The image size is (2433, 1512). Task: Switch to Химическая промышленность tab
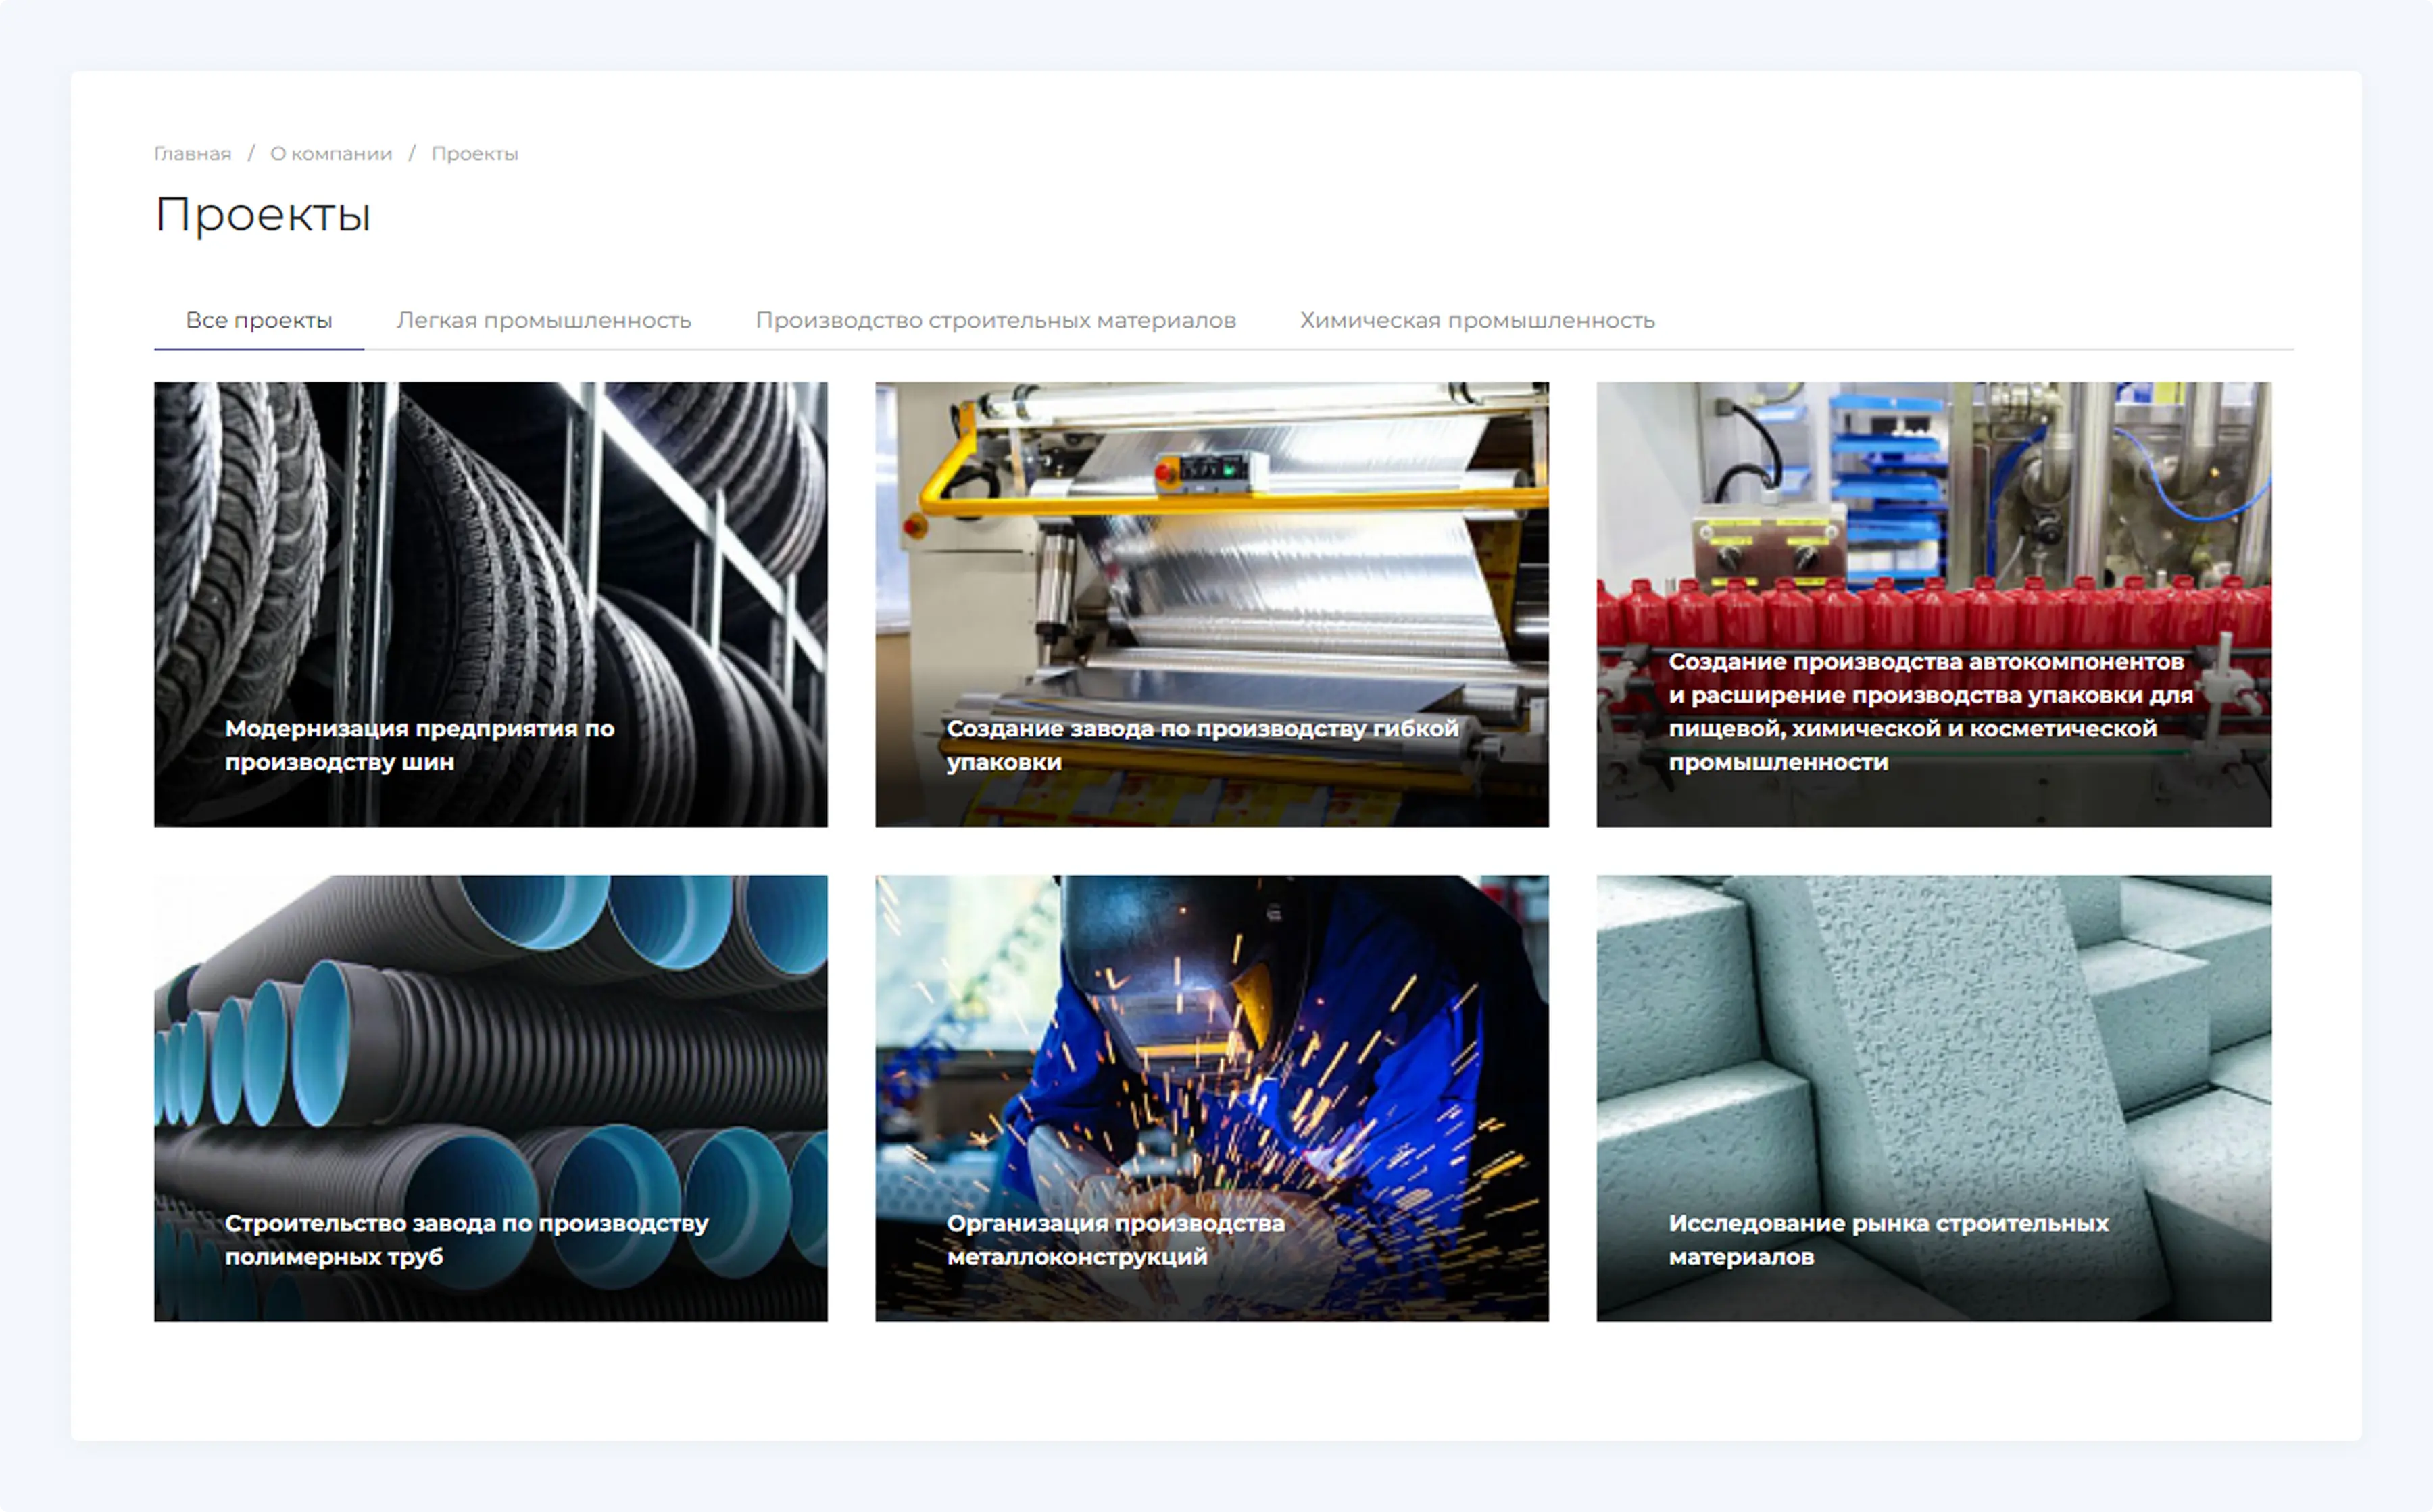pos(1477,321)
